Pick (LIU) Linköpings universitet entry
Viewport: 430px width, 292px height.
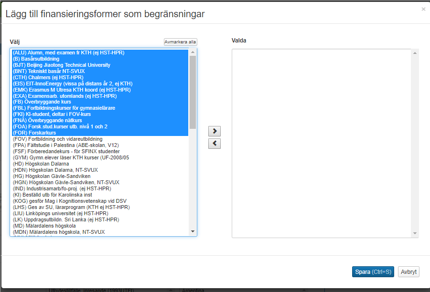[x=60, y=213]
